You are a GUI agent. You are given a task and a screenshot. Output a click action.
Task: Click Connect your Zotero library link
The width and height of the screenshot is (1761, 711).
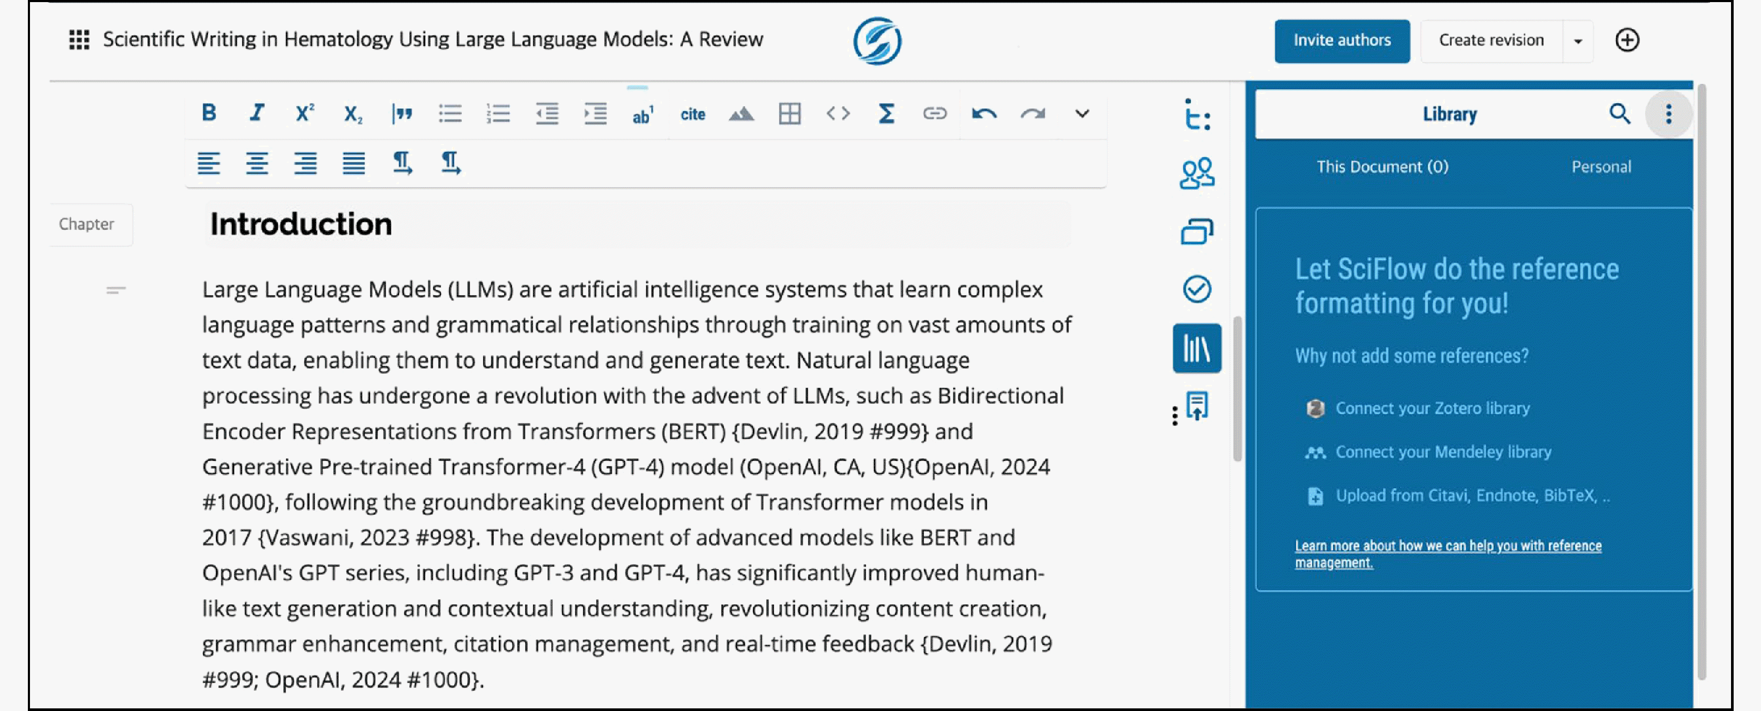coord(1432,408)
